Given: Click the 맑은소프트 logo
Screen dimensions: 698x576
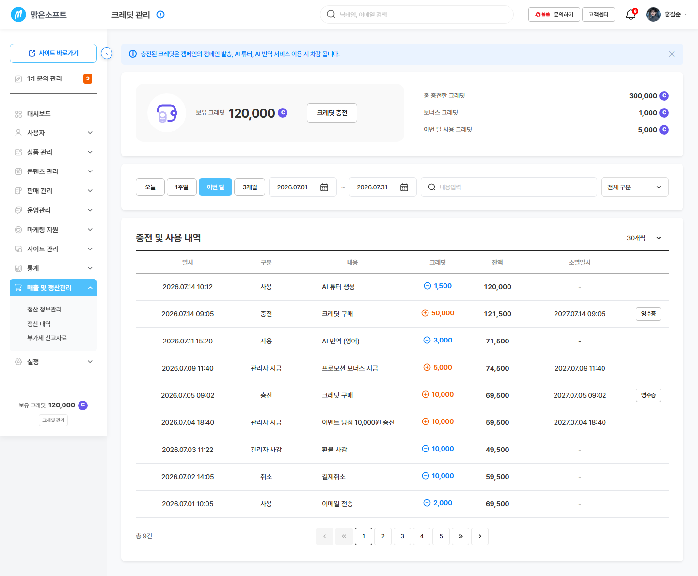Looking at the screenshot, I should pos(39,15).
